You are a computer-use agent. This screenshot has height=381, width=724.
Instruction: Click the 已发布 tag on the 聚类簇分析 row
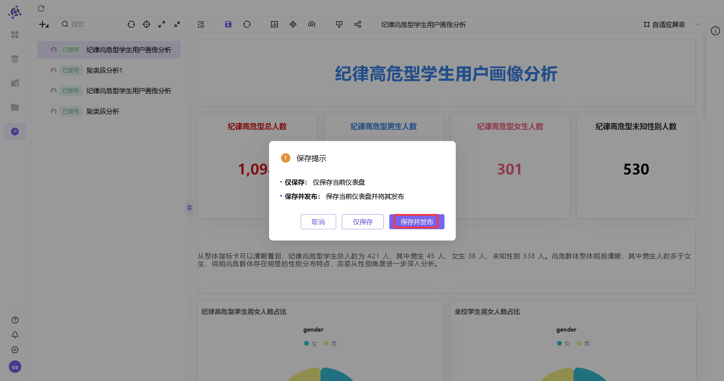(x=71, y=111)
